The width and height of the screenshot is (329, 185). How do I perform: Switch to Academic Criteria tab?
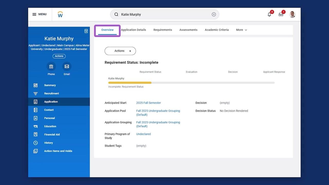tap(217, 30)
